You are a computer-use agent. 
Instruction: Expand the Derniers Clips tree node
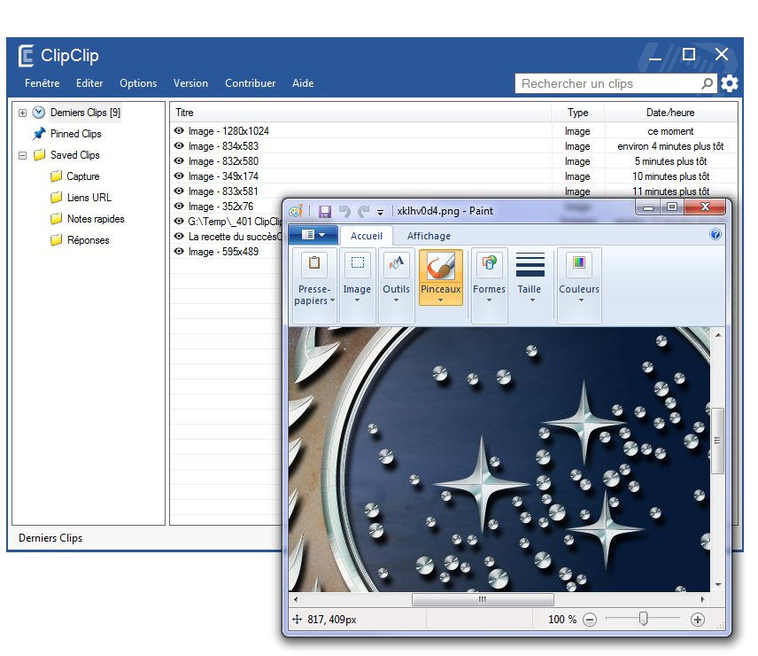(x=22, y=113)
